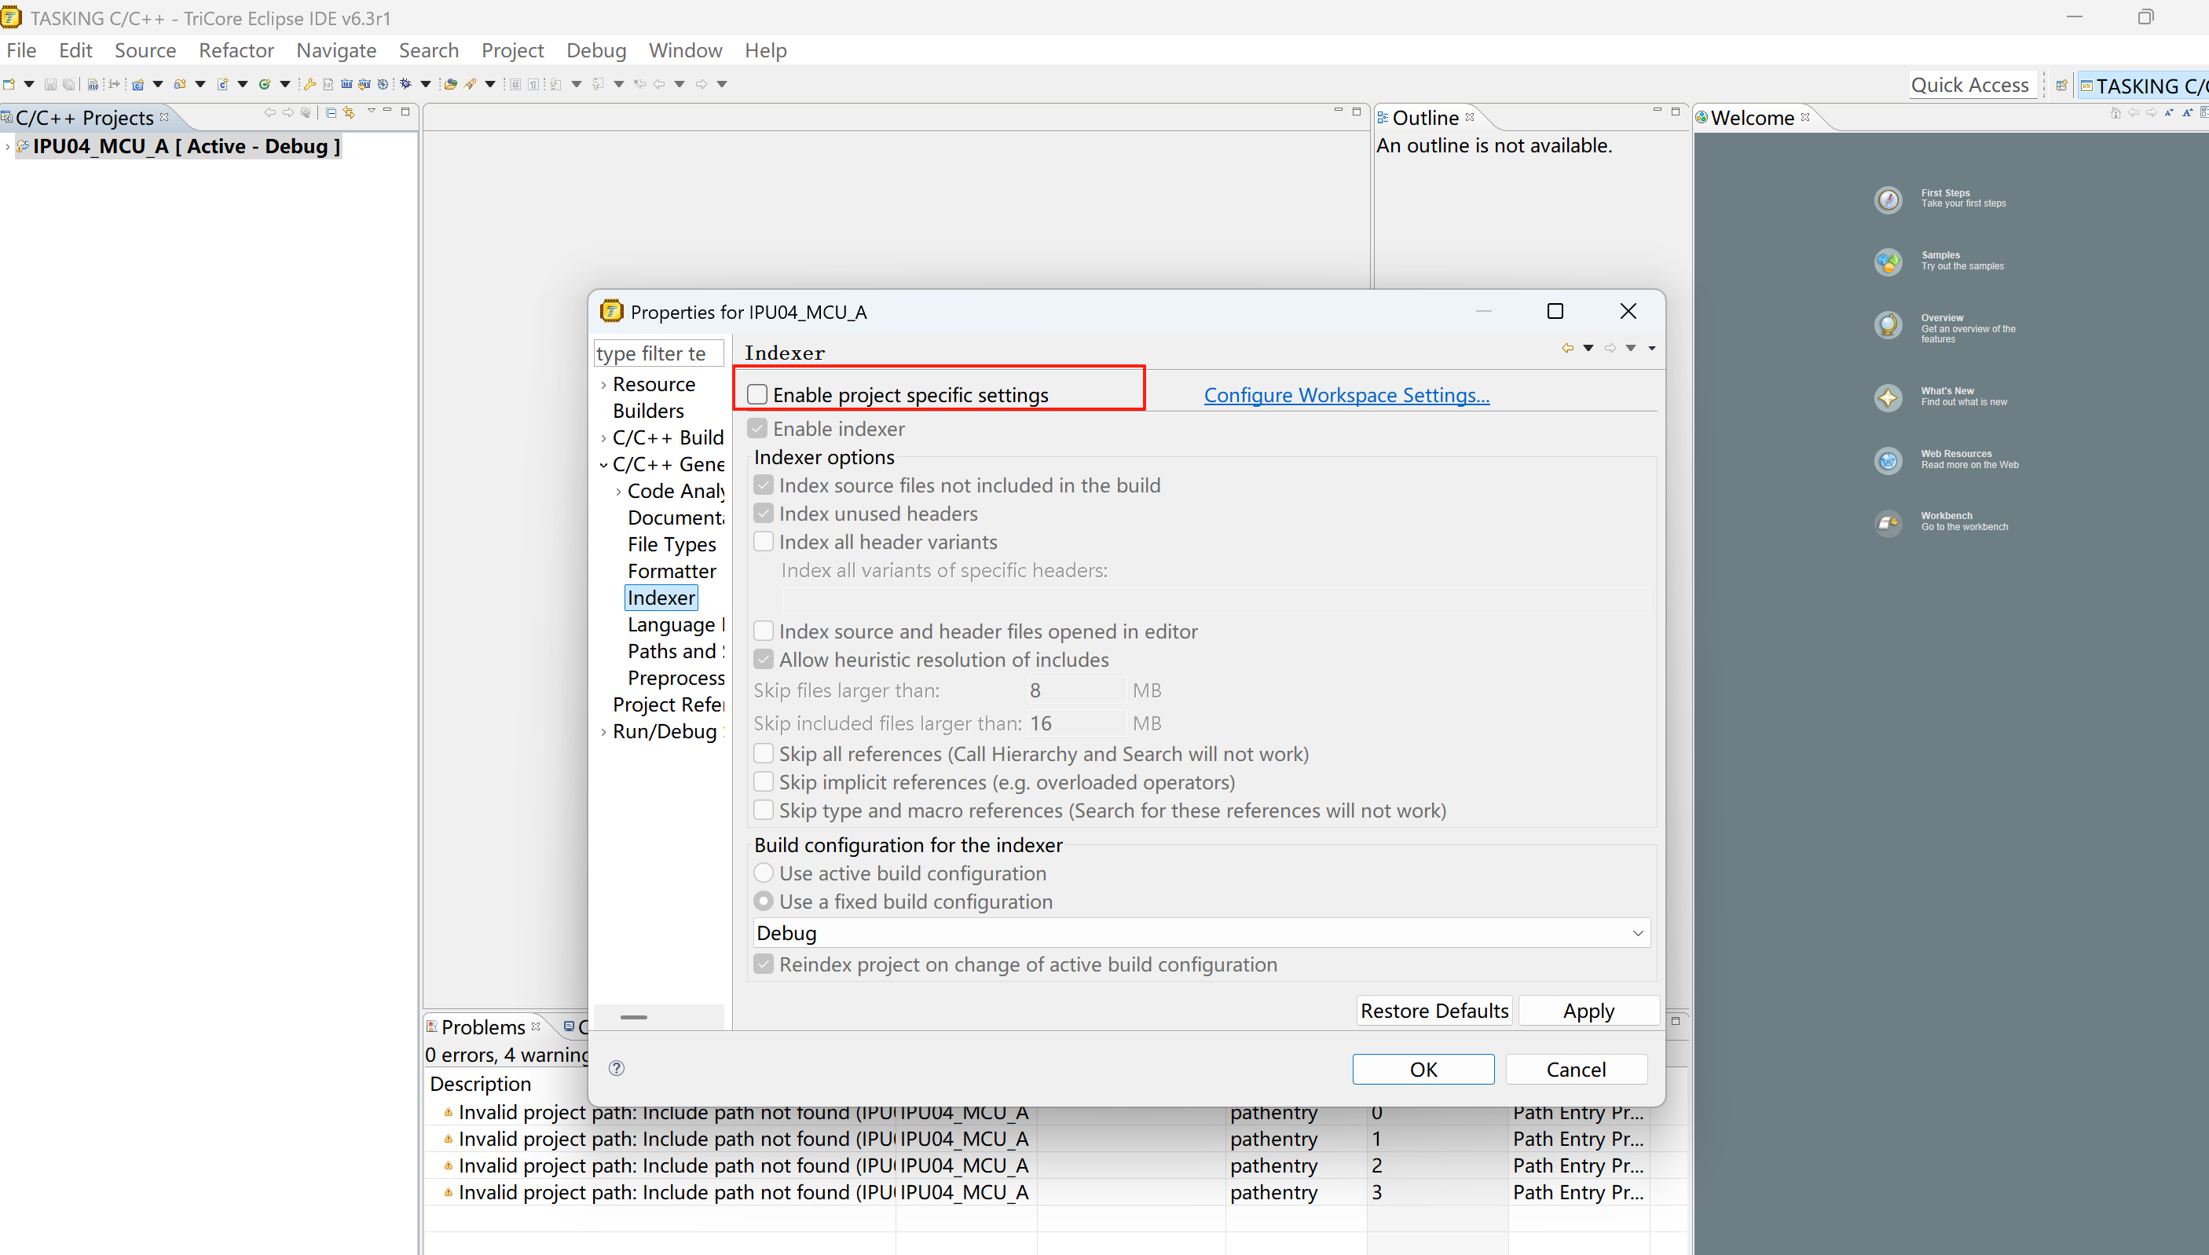
Task: Click the Workbench icon on Welcome page
Action: pos(1888,522)
